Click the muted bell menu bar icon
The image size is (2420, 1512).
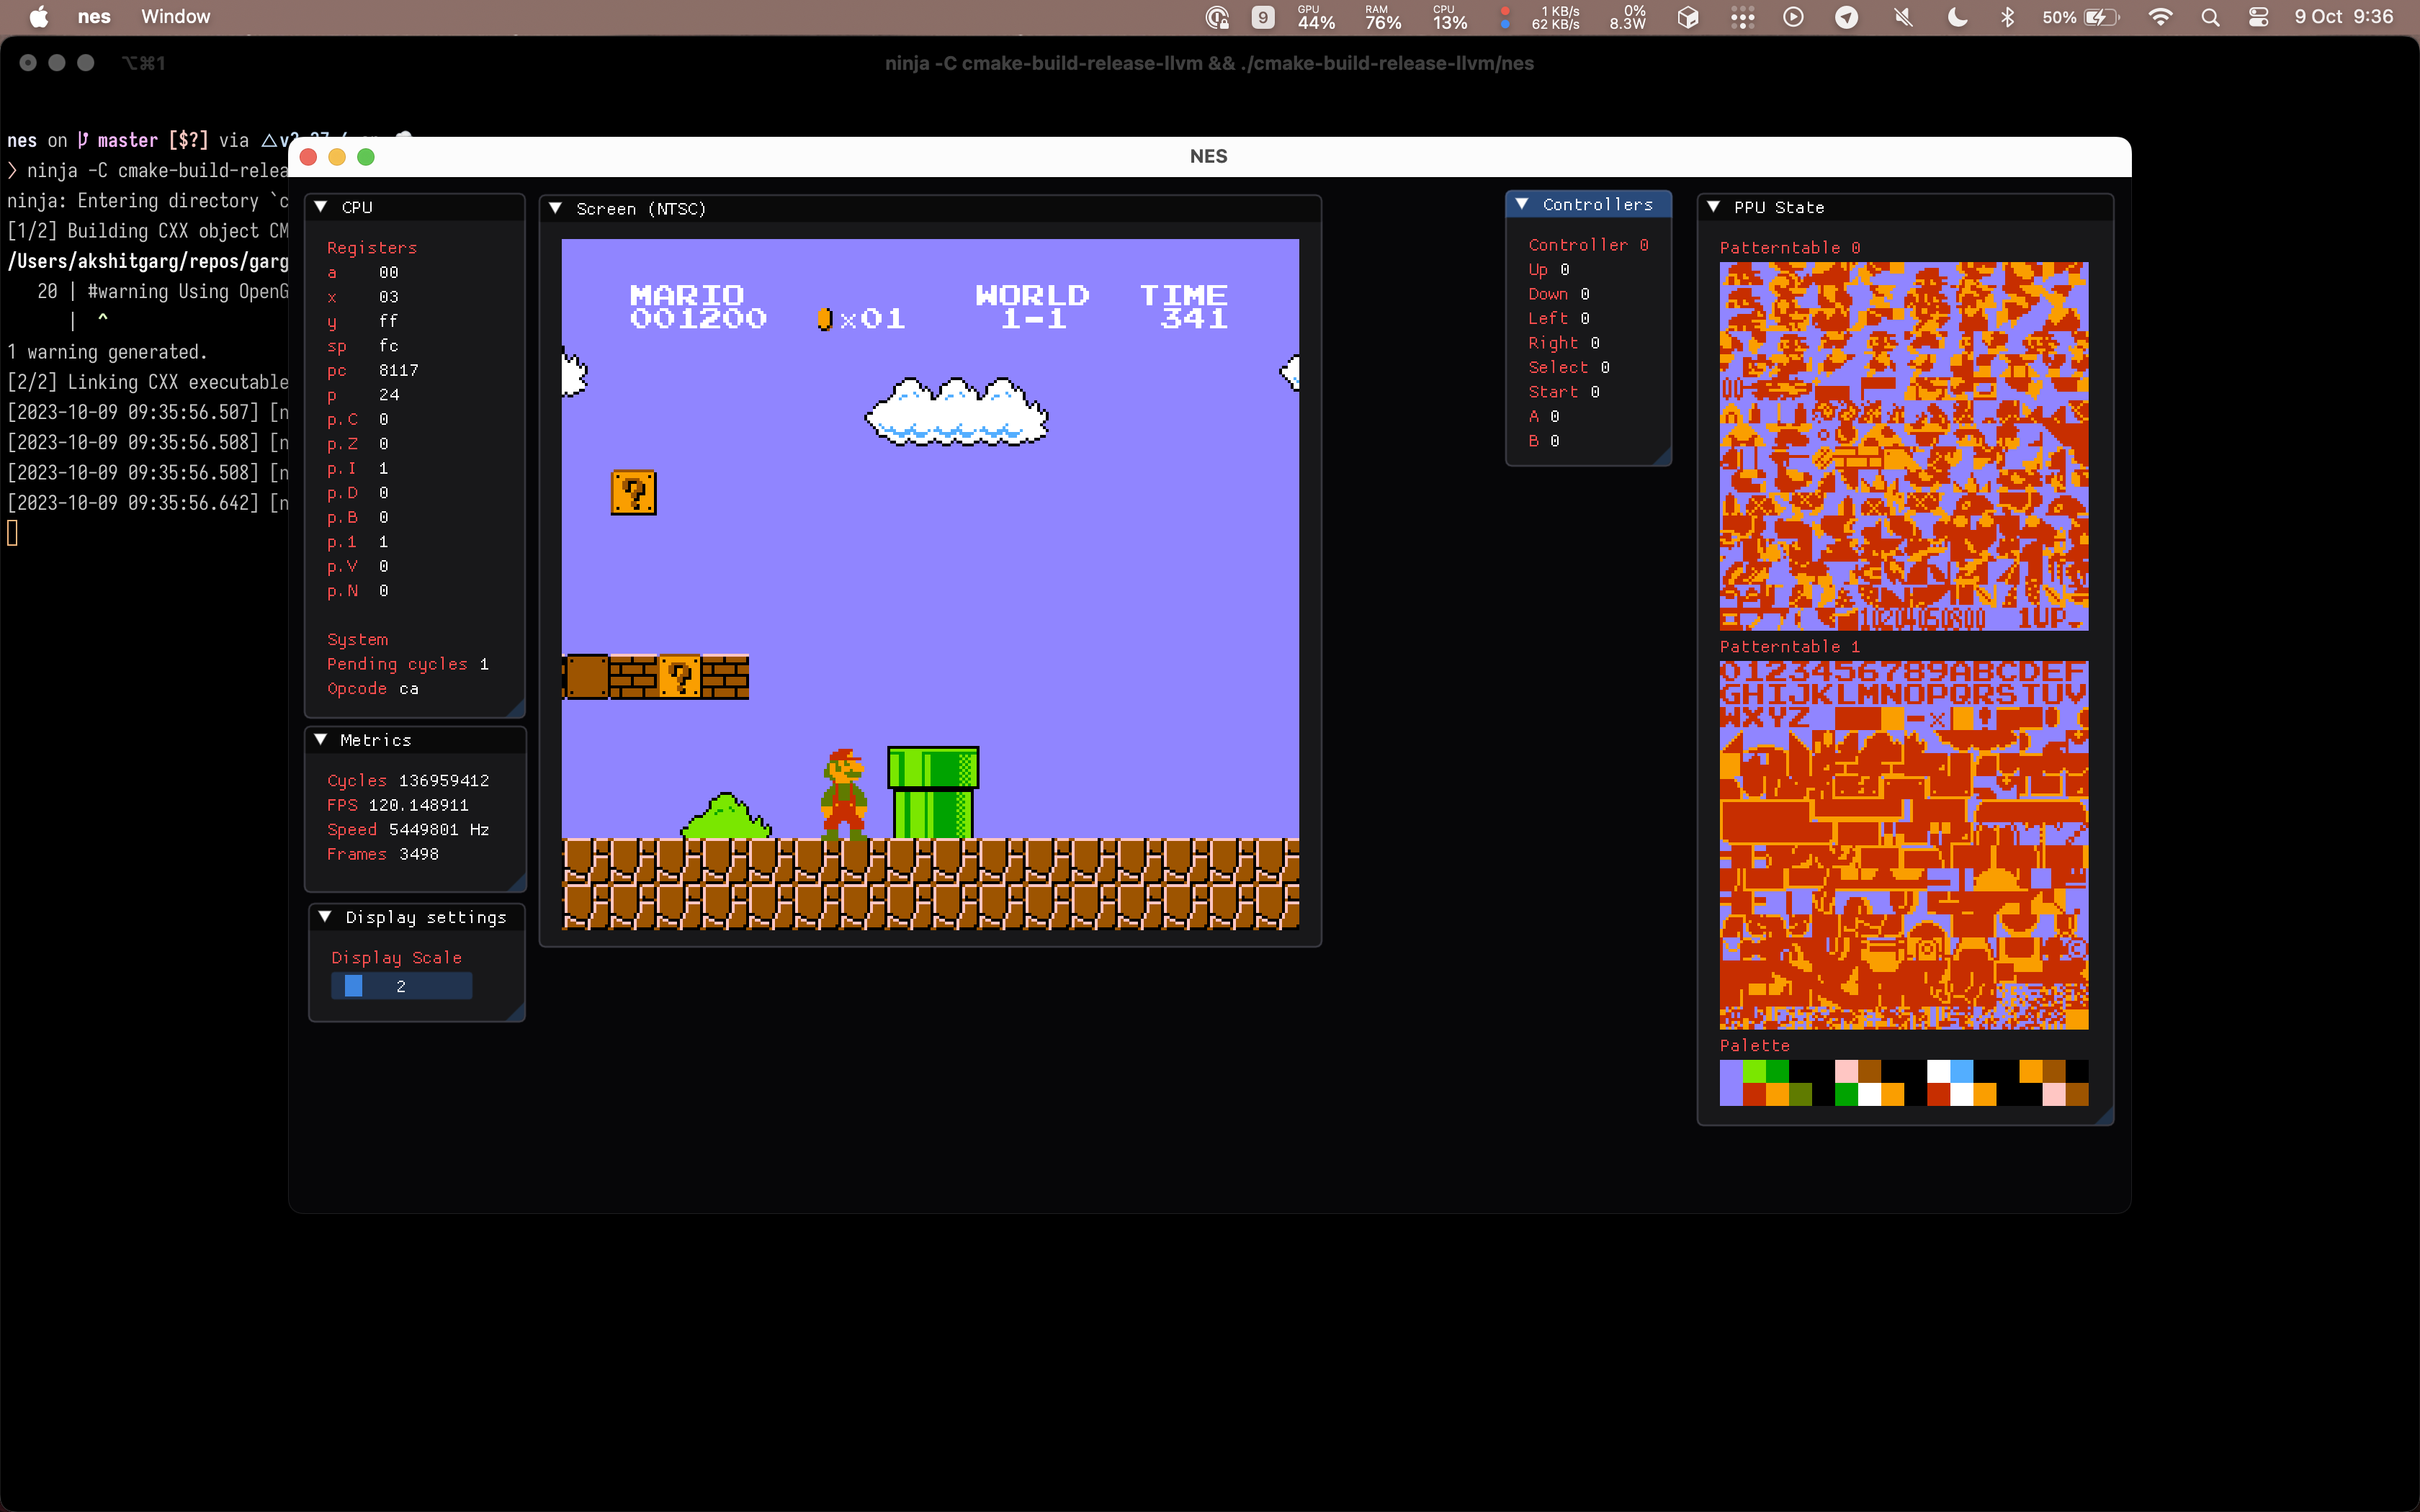click(x=1903, y=17)
